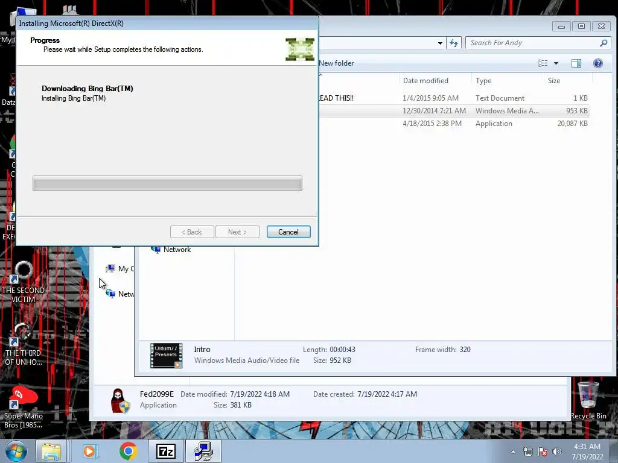The height and width of the screenshot is (463, 618).
Task: Switch to the setup installer taskbar icon
Action: pyautogui.click(x=203, y=451)
